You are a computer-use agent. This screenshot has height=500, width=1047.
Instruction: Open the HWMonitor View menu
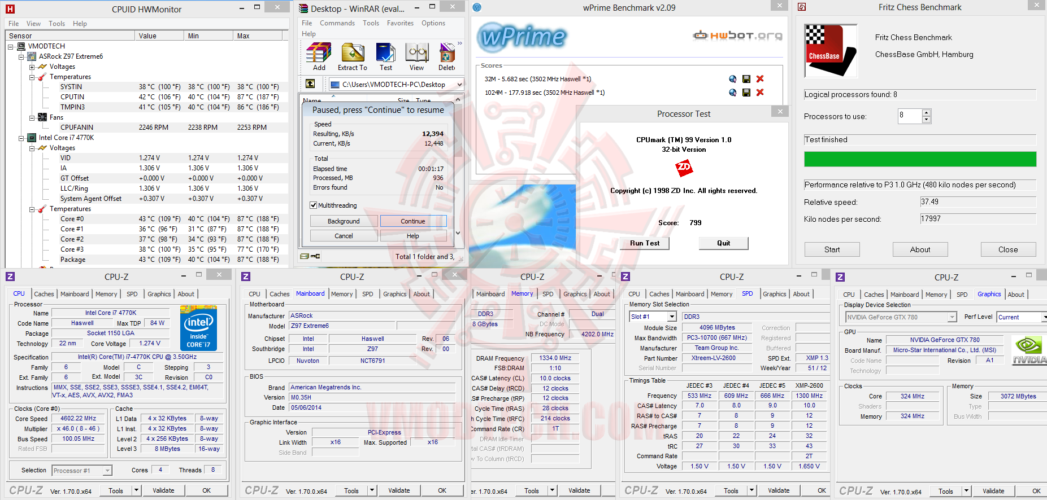(33, 24)
